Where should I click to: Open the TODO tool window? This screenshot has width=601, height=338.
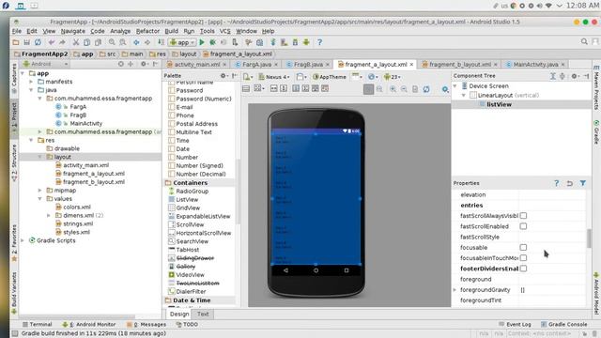point(187,324)
